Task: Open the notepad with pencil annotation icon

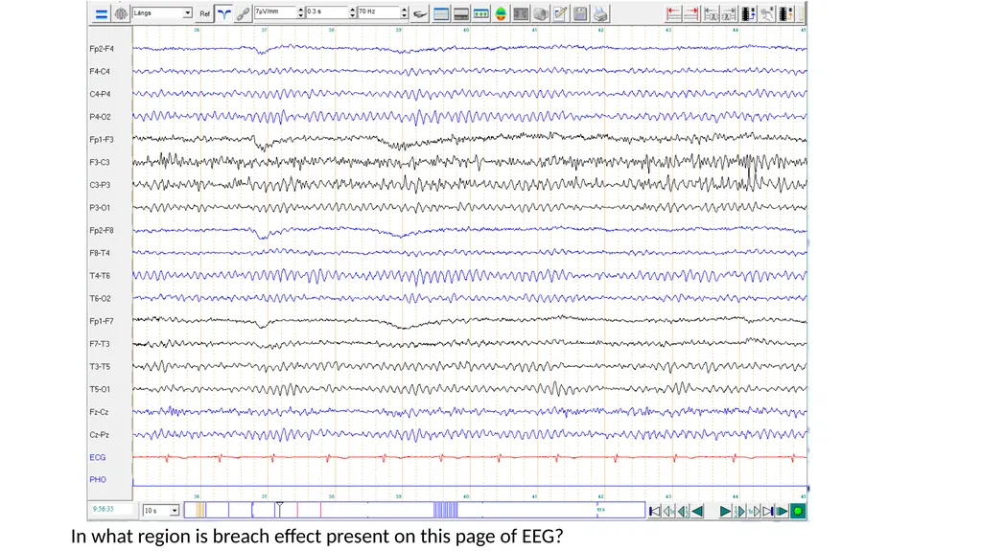Action: (x=560, y=13)
